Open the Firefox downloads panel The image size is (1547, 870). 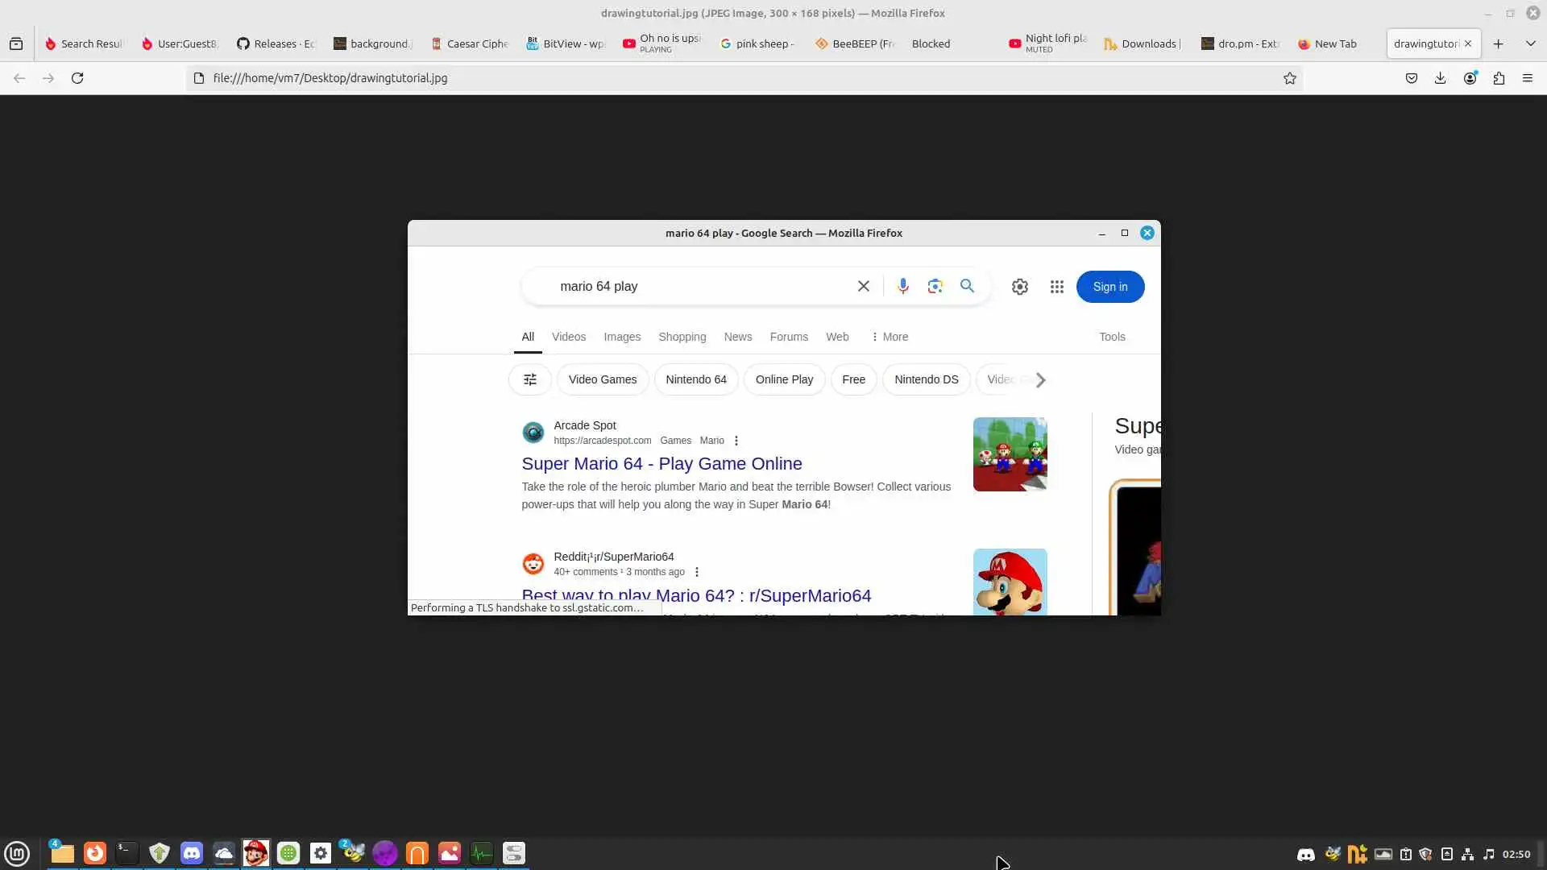1441,78
